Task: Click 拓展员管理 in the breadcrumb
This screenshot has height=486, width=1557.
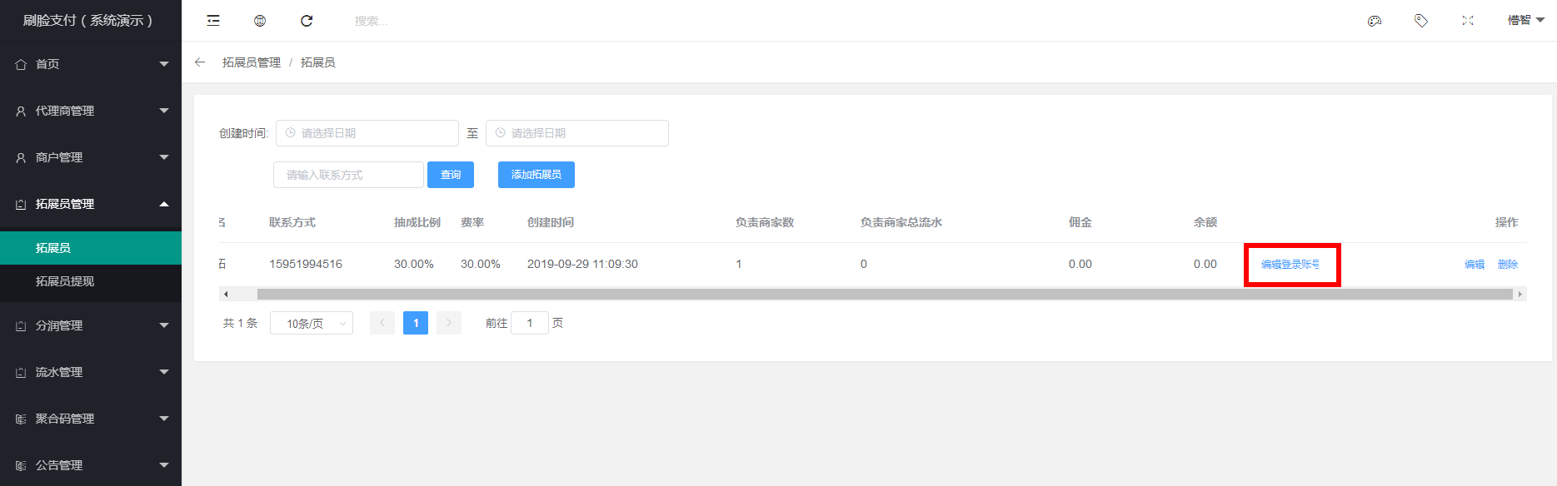Action: [x=252, y=62]
